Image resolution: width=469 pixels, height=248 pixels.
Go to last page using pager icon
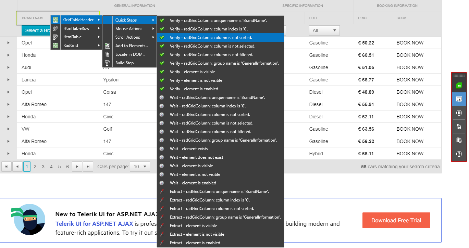88,167
